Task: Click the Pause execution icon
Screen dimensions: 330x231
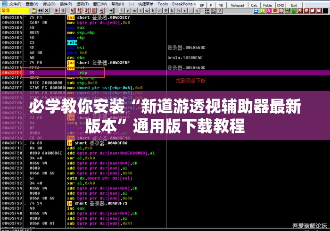Action: pos(63,10)
